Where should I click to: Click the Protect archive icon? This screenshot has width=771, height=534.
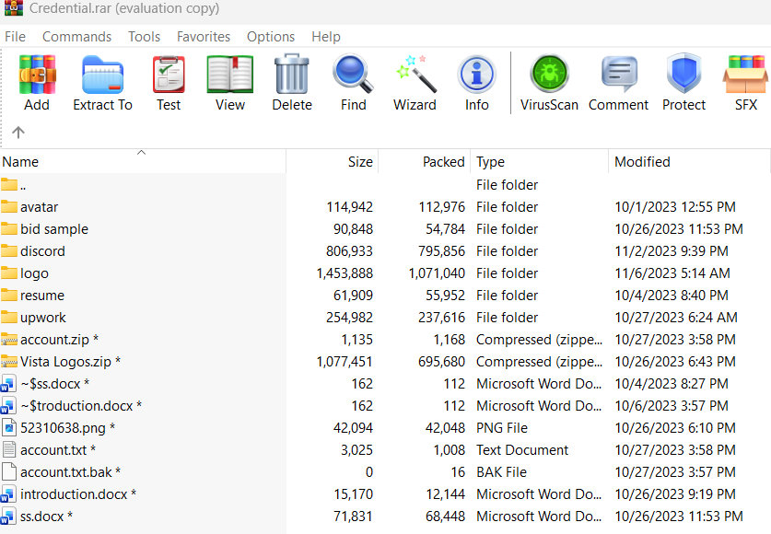[x=683, y=74]
